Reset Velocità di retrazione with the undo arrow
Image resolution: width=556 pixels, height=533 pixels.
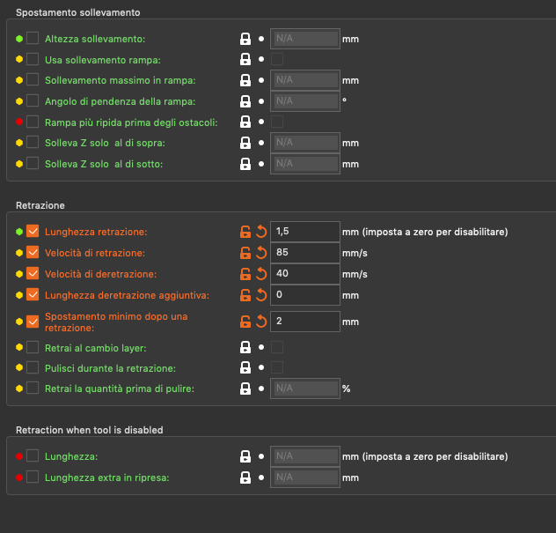(260, 253)
